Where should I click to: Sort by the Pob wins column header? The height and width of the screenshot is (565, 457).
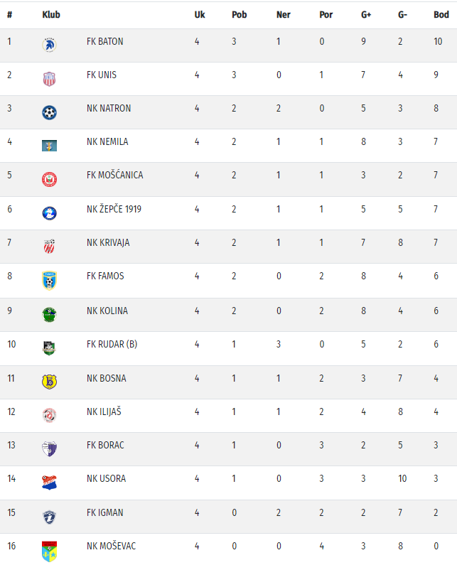point(239,15)
